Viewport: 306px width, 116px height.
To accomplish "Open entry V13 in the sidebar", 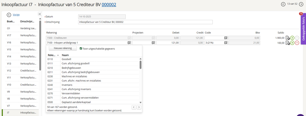I will pyautogui.click(x=22, y=63).
